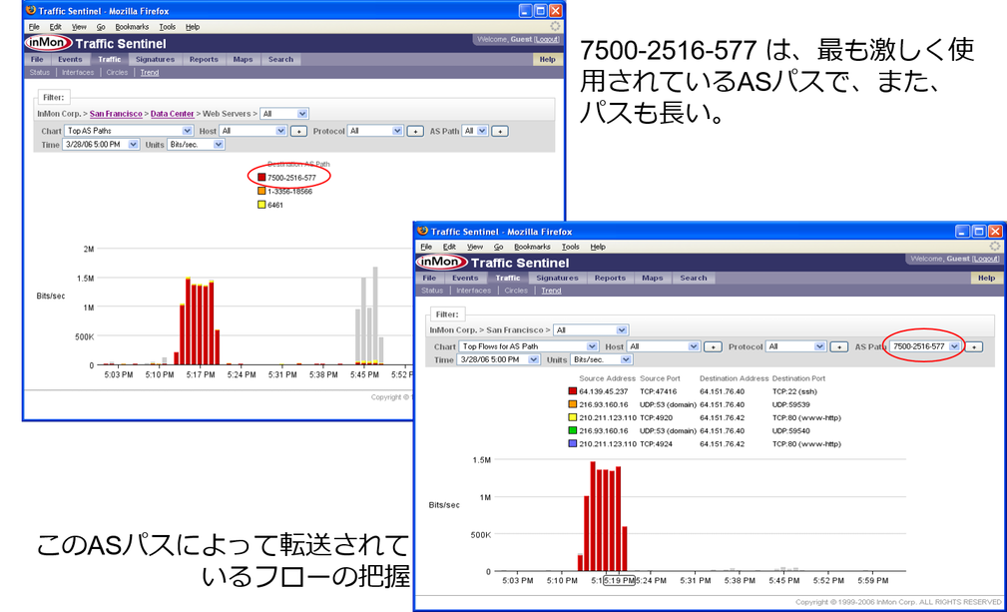Viewport: 1007px width, 612px height.
Task: Open the Circles sub-tab in the front window
Action: click(x=516, y=291)
